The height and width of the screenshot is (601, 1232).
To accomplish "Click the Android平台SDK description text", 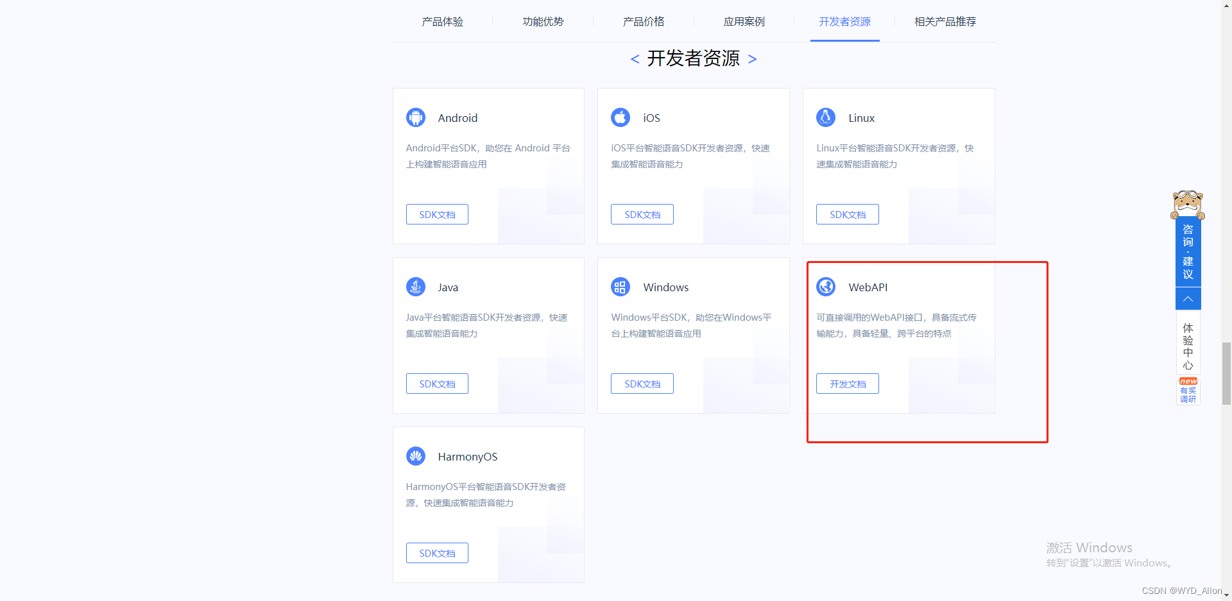I will pyautogui.click(x=488, y=156).
